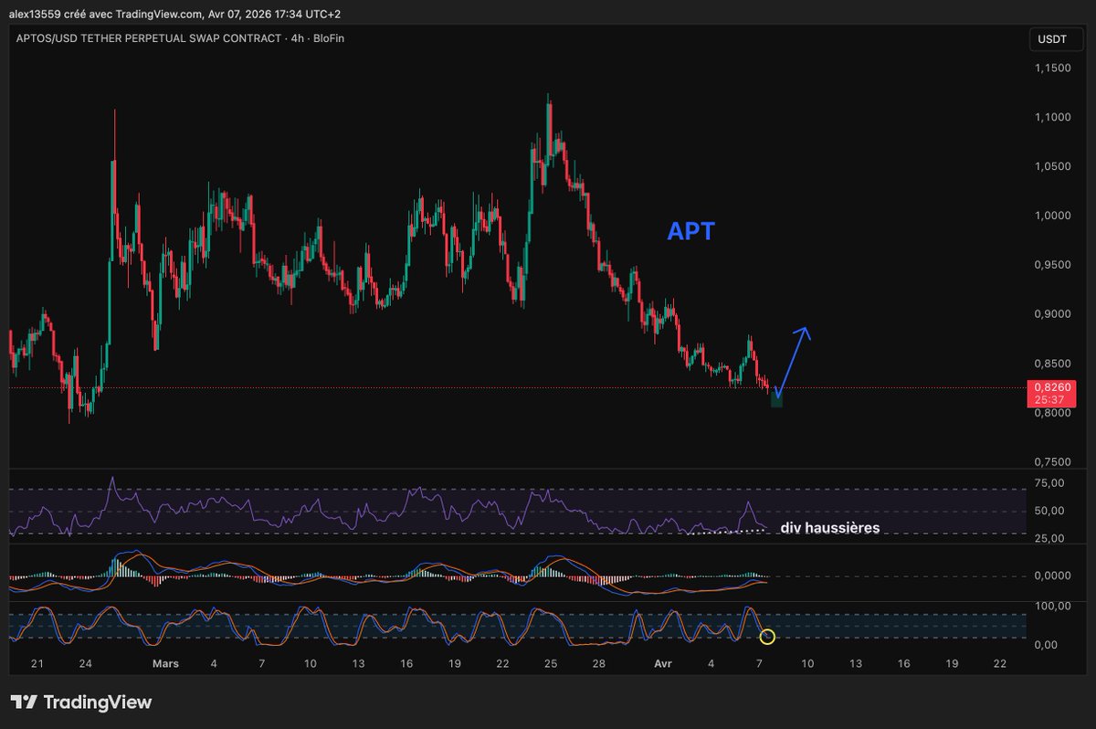Click the 1,0000 price axis label
1096x729 pixels.
[x=1053, y=217]
